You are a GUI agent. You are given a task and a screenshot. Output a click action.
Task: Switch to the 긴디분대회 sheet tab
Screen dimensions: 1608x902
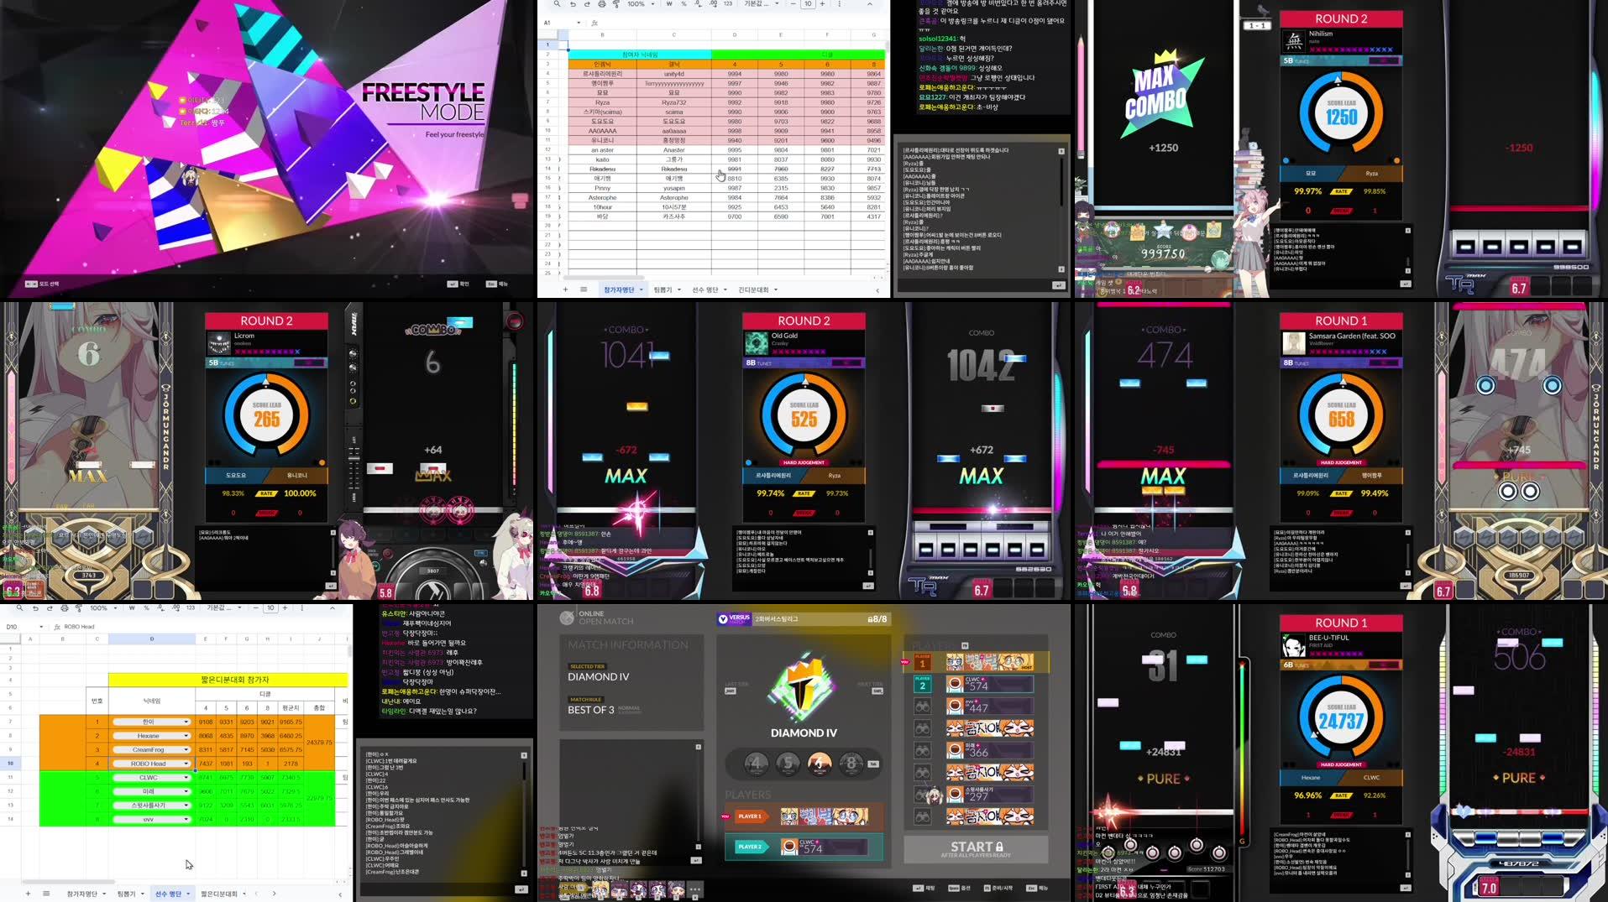pos(754,289)
